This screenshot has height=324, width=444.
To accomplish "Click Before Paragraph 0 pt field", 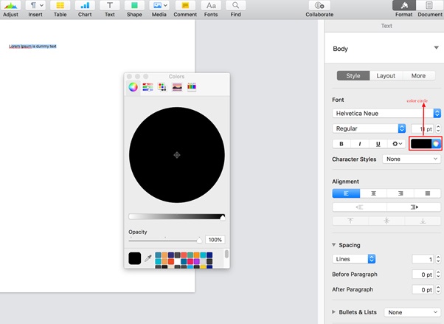I will [x=423, y=275].
